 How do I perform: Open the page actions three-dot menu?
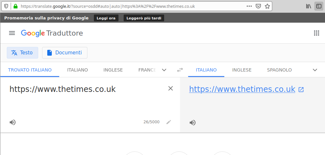click(249, 6)
